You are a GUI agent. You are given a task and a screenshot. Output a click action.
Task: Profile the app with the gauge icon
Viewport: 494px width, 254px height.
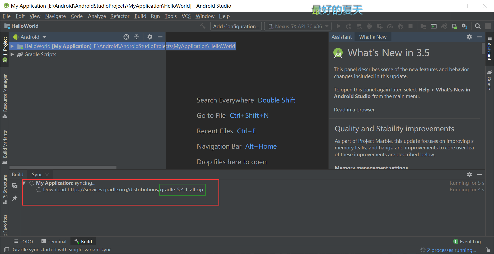coord(390,26)
